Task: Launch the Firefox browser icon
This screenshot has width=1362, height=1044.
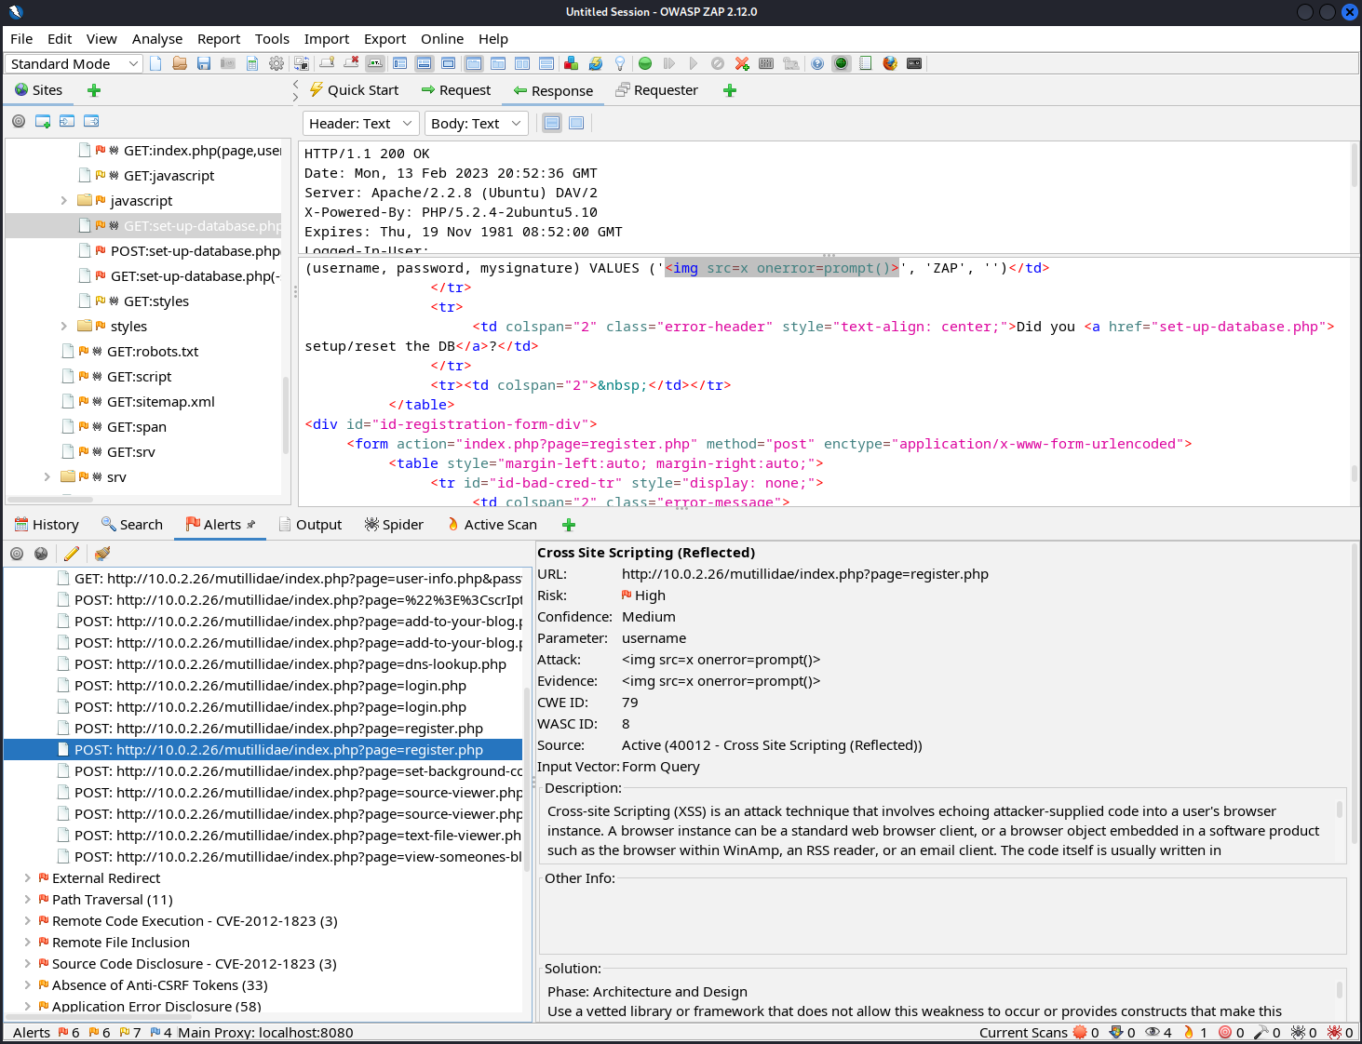Action: pyautogui.click(x=890, y=63)
